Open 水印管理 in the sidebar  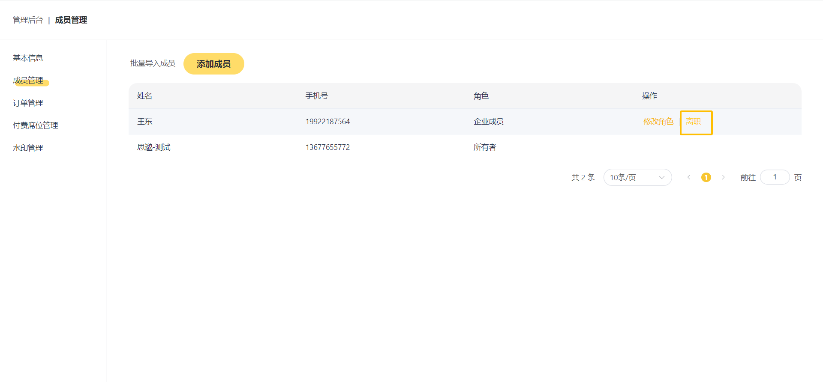click(x=28, y=148)
